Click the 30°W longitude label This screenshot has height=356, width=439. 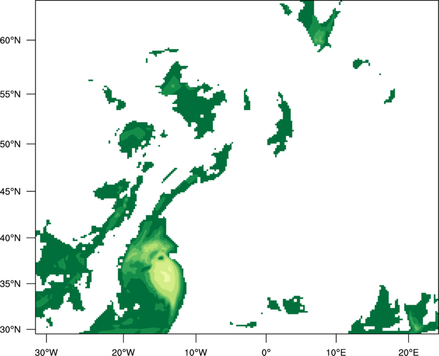coord(46,352)
